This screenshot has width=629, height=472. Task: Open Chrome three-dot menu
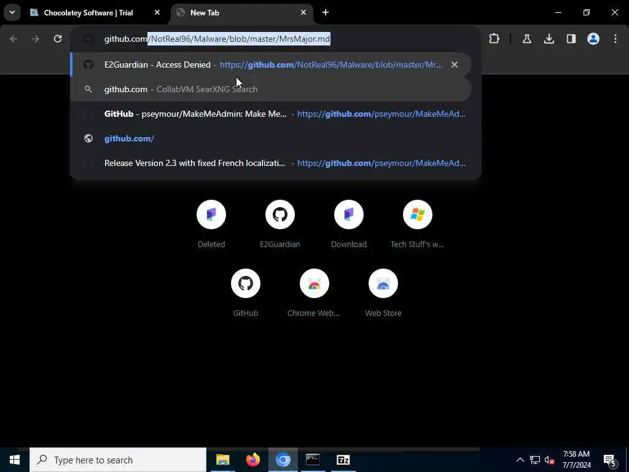615,39
